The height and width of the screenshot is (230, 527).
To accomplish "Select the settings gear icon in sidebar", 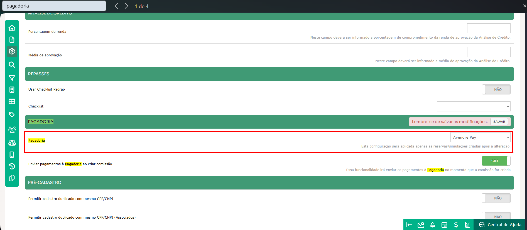I will pyautogui.click(x=12, y=51).
